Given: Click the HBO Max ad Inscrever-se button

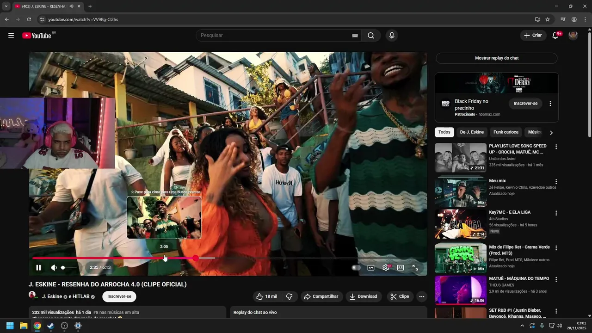Looking at the screenshot, I should point(525,104).
